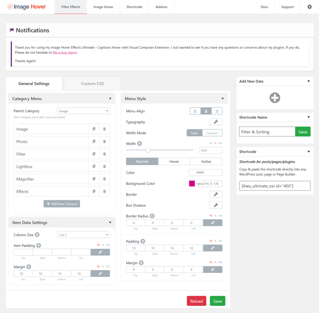The image size is (319, 313).
Task: Toggle Menu Style Padding link icon
Action: (212, 248)
